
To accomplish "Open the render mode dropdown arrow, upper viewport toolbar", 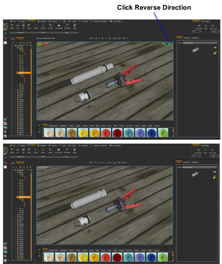I will [126, 38].
